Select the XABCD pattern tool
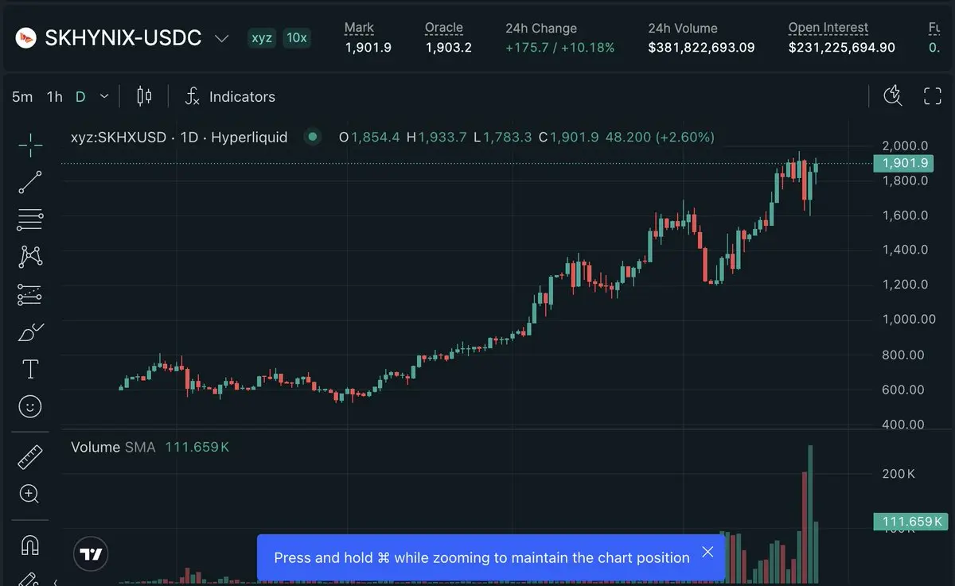 pos(30,256)
